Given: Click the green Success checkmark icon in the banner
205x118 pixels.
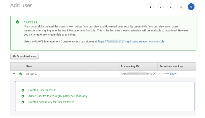Looking at the screenshot, I should (17, 22).
